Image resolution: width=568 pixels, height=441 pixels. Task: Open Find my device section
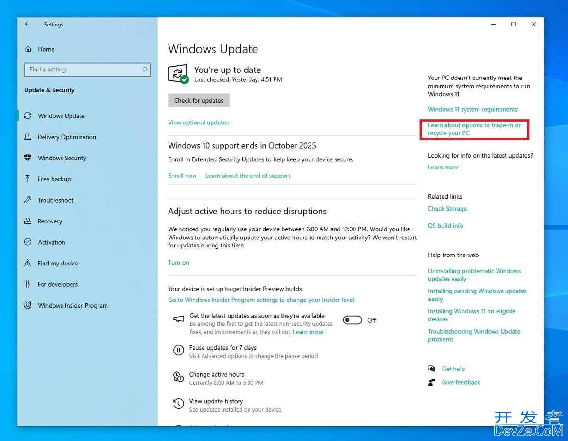click(58, 264)
